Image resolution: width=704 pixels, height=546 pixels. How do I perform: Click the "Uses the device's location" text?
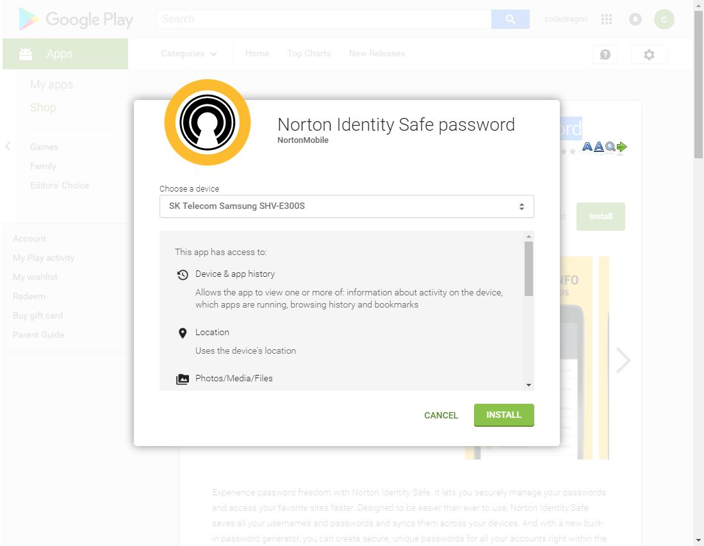(245, 351)
